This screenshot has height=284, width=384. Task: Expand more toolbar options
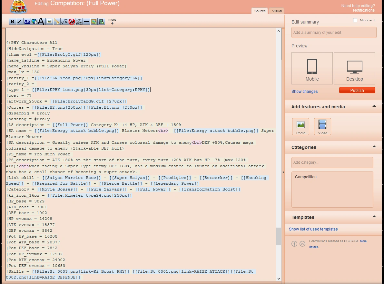coord(112,22)
